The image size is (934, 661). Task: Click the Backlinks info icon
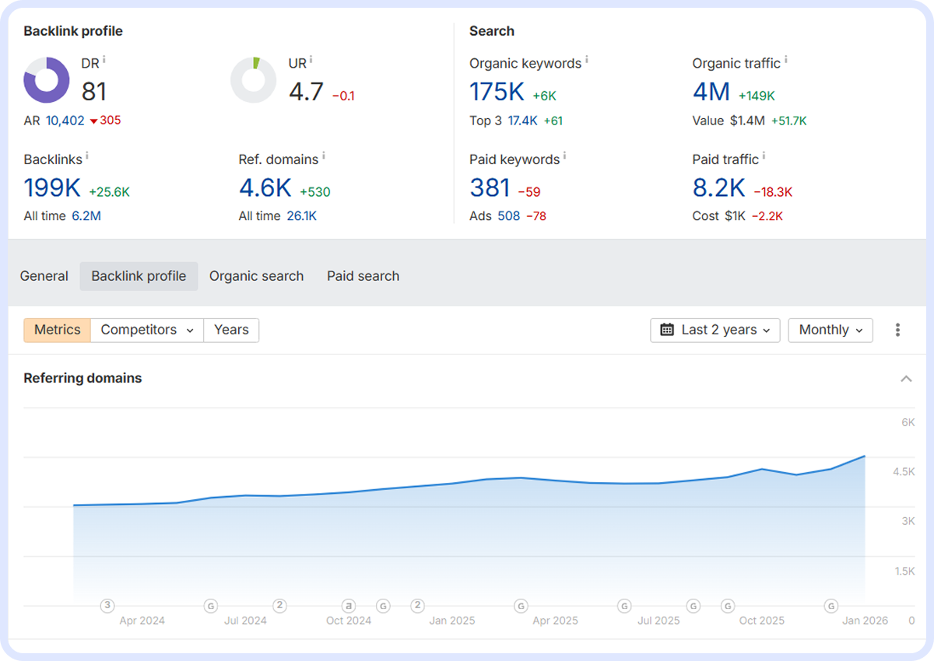coord(87,156)
